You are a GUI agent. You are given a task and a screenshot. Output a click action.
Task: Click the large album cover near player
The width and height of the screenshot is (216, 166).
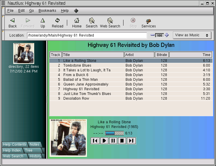pyautogui.click(x=68, y=138)
